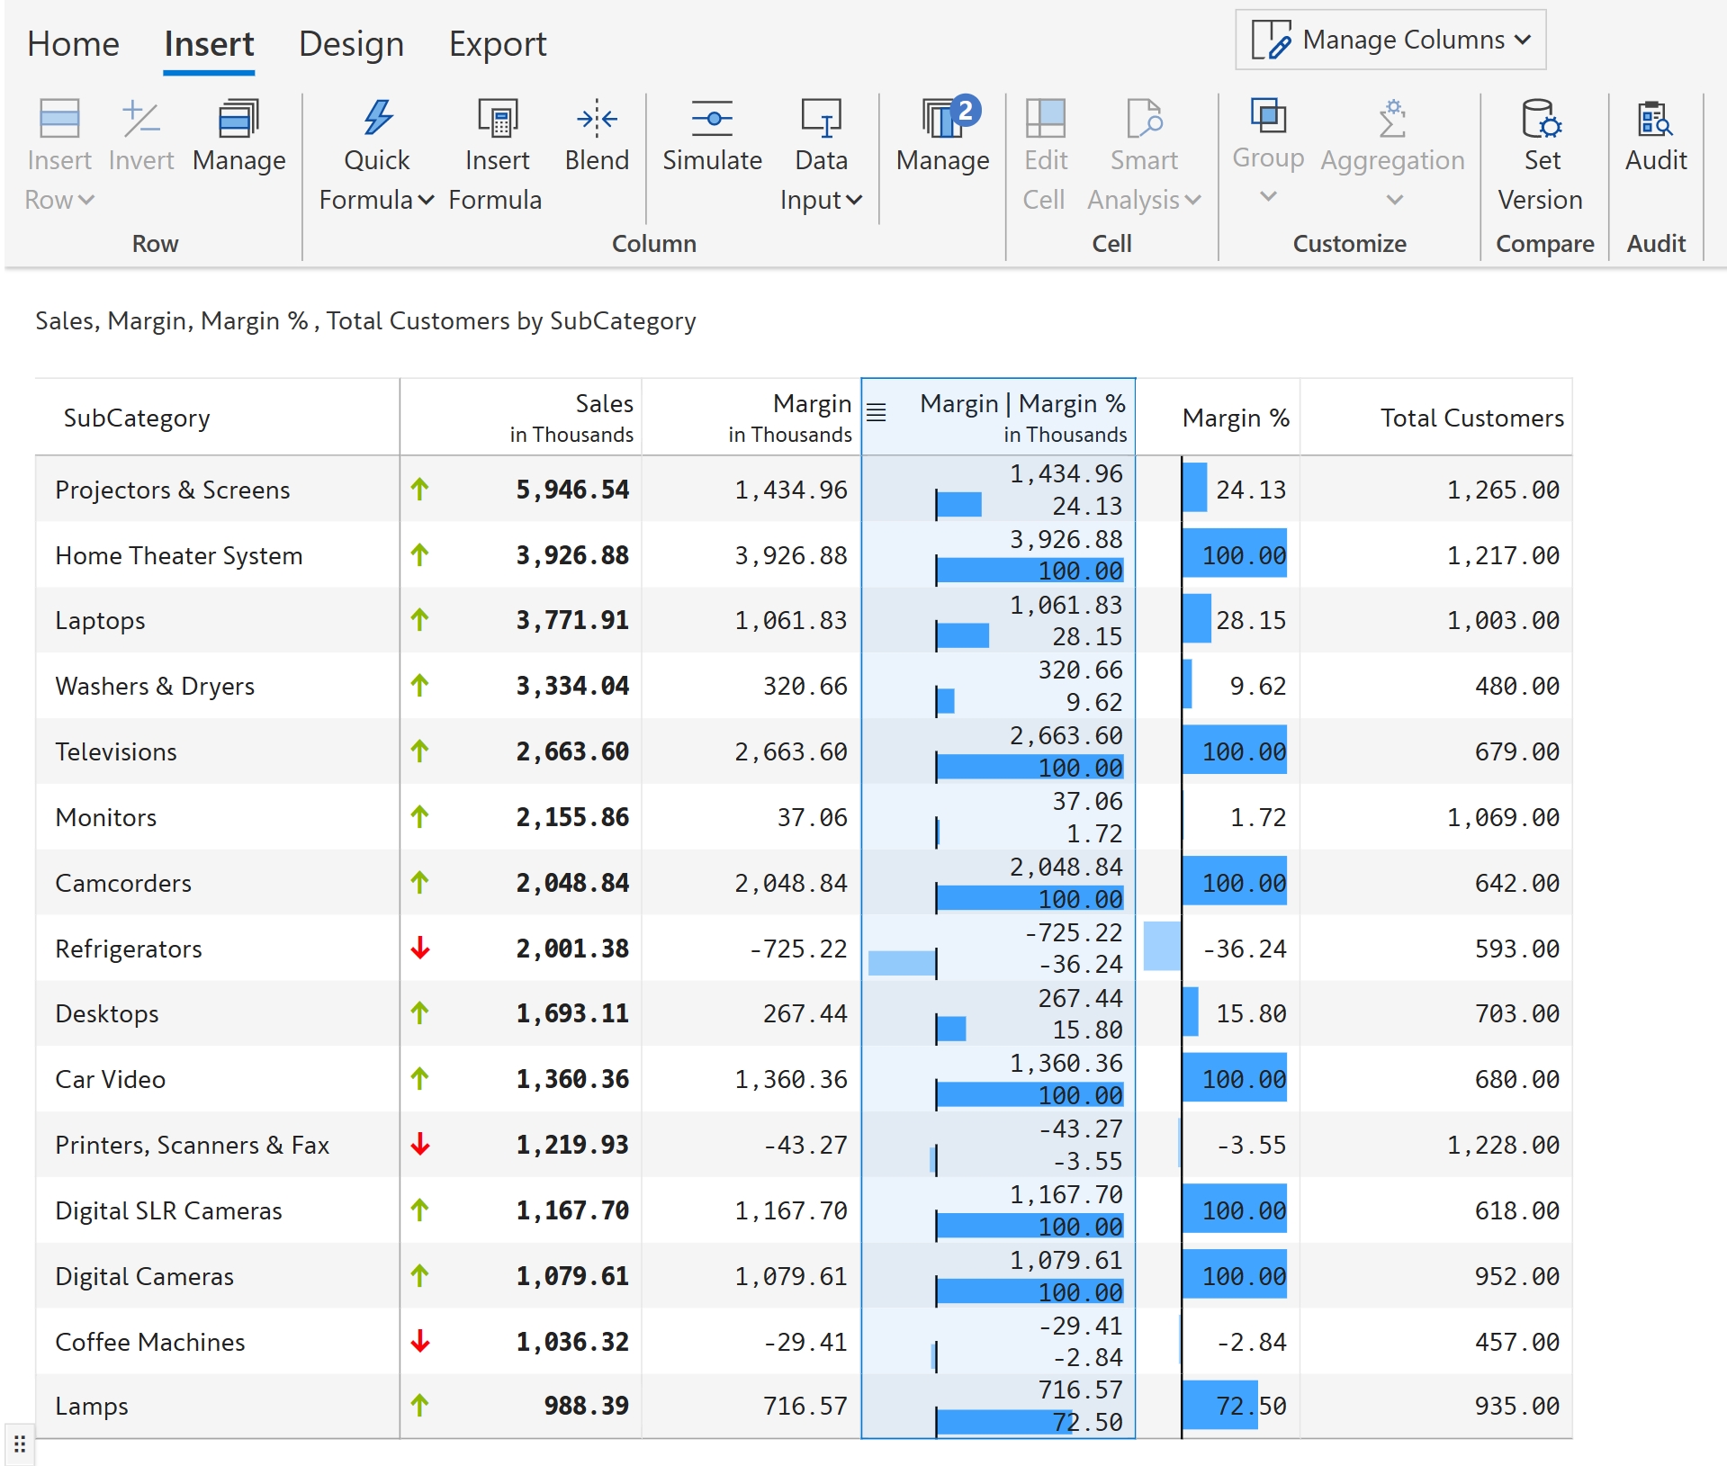Select the Refrigerators row label
Viewport: 1727px width, 1466px height.
click(129, 949)
